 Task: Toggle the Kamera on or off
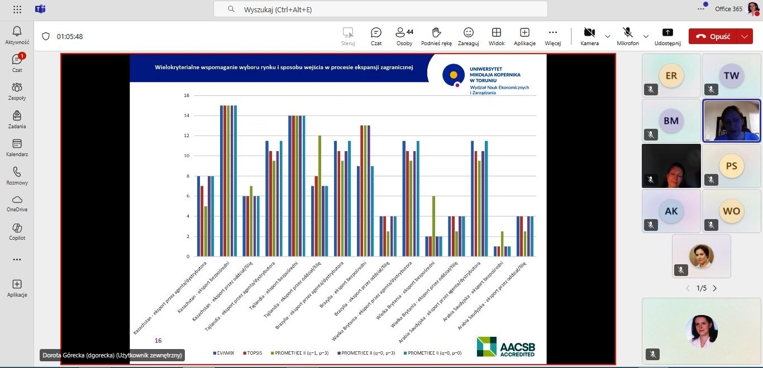point(589,36)
